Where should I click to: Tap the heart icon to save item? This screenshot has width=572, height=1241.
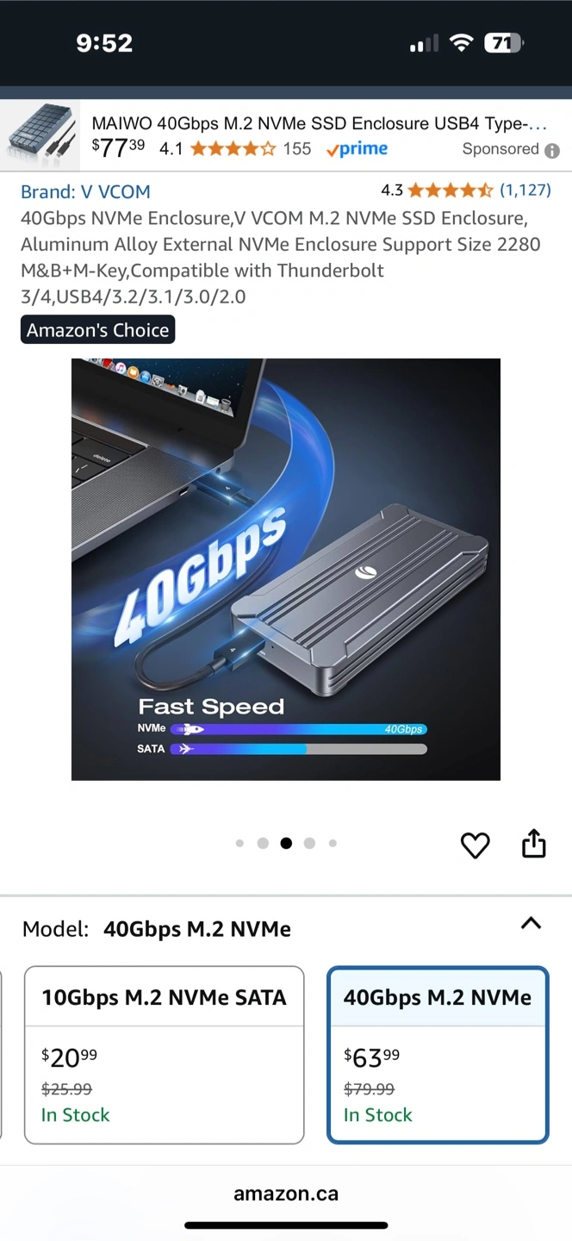click(475, 845)
